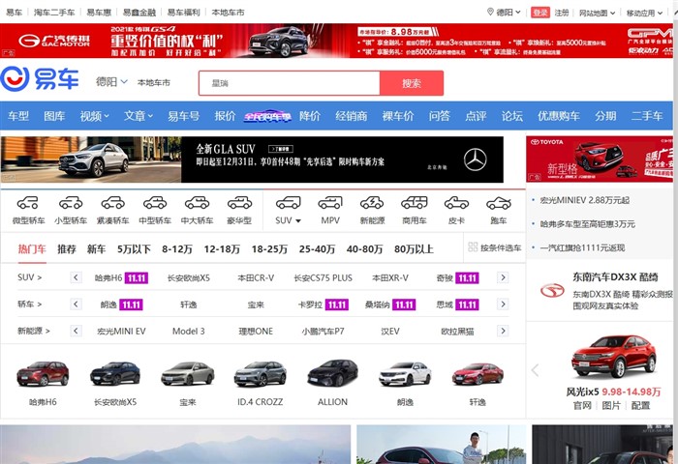Expand the SUV category dropdown arrow
The height and width of the screenshot is (464, 678).
point(298,221)
